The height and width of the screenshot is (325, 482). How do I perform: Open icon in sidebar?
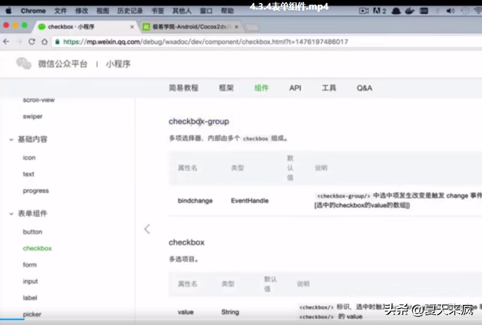coord(29,158)
